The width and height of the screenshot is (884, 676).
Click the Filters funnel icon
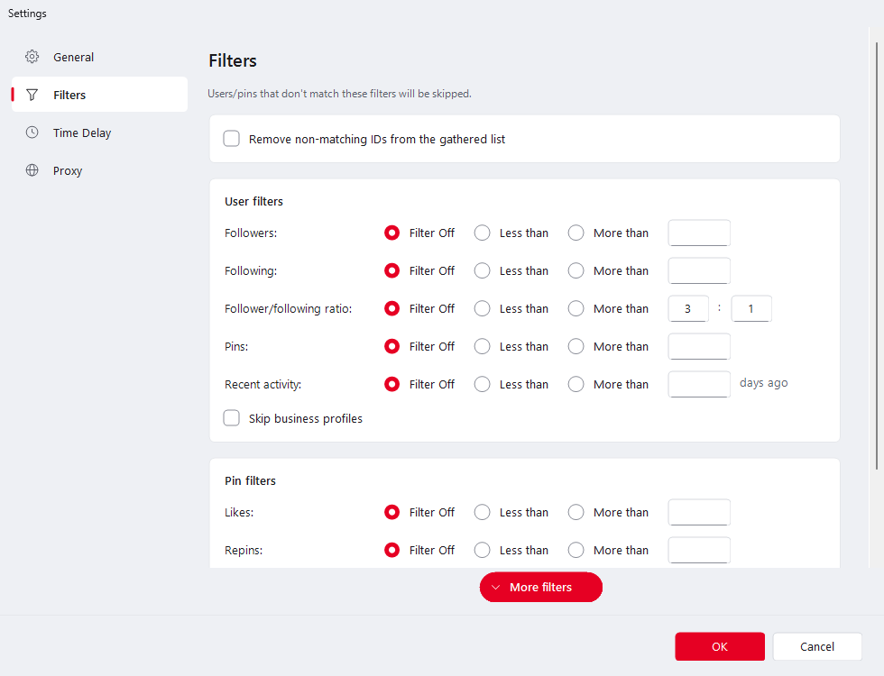[32, 95]
